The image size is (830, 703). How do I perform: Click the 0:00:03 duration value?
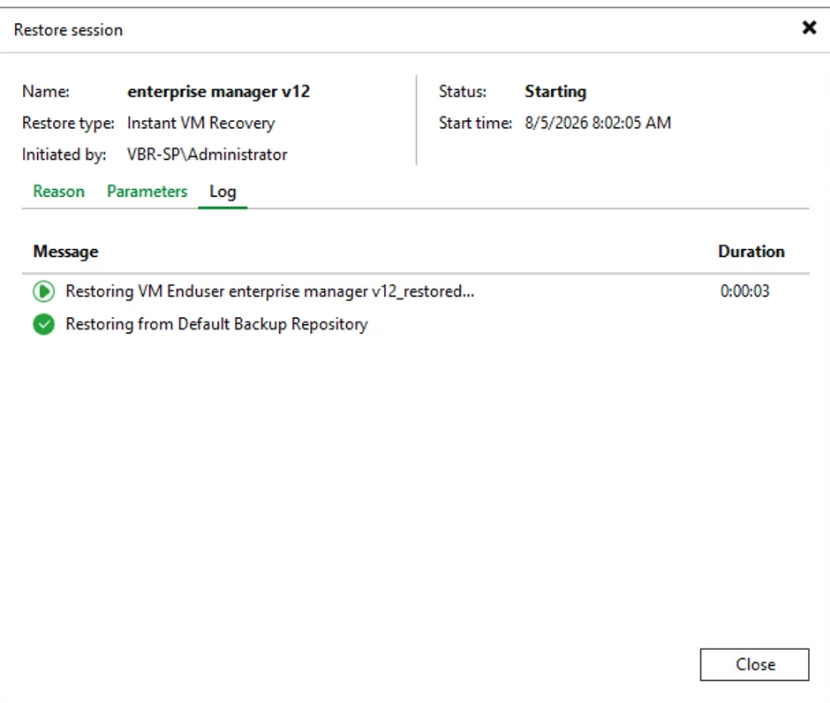click(744, 291)
